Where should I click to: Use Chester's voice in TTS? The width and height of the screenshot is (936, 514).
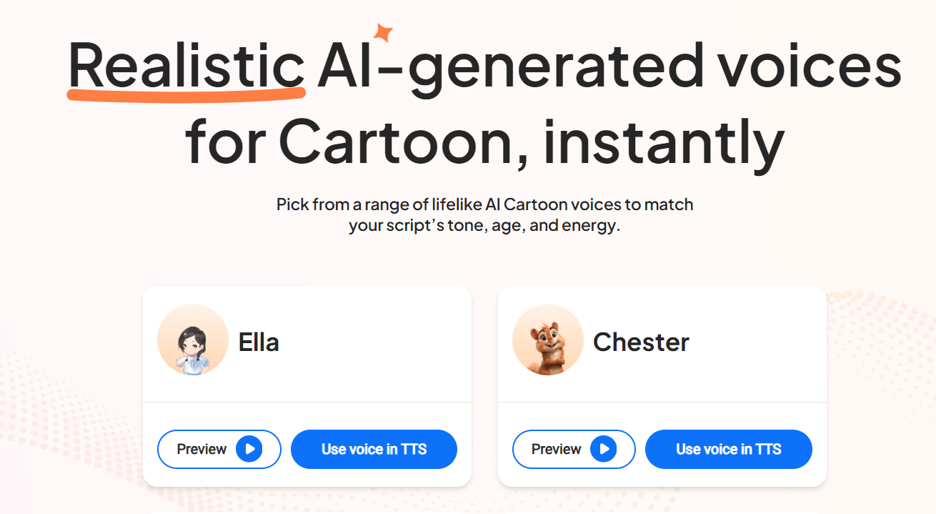[728, 449]
